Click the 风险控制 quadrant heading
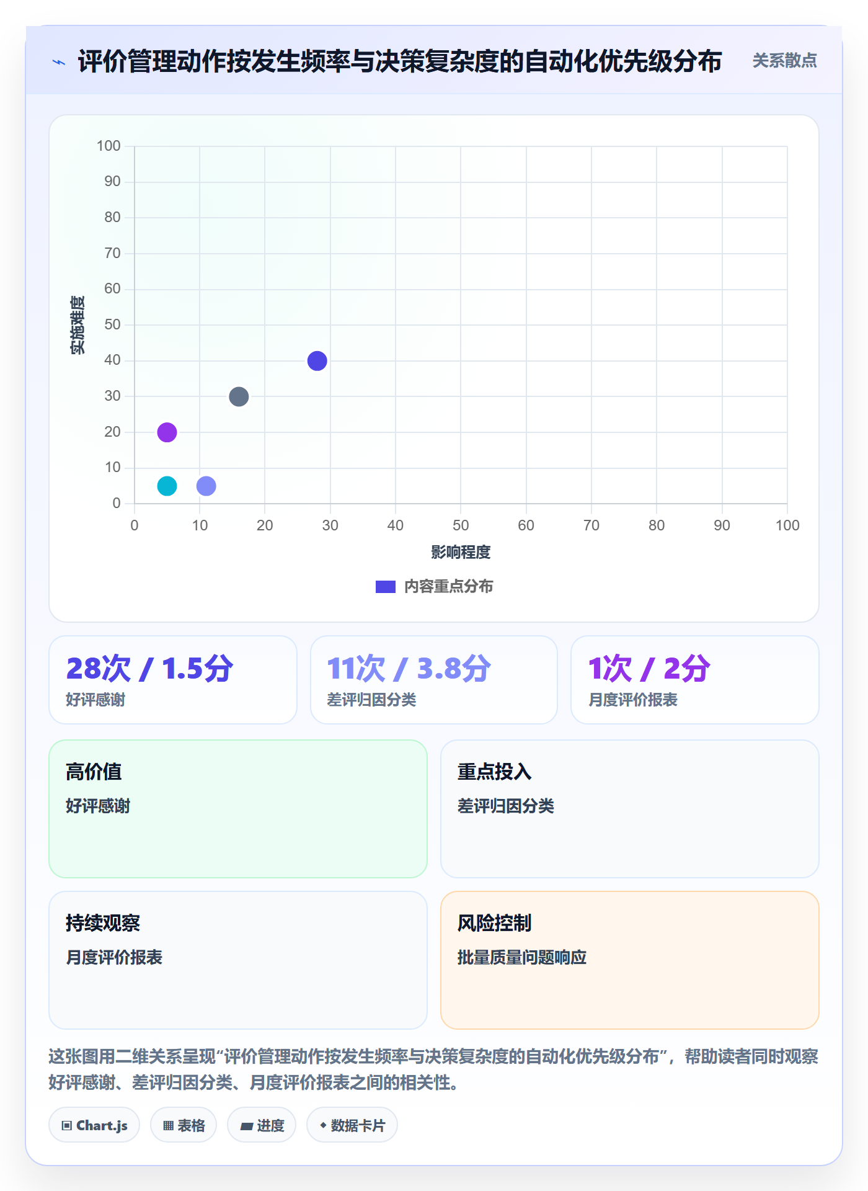Screen dimensions: 868x1191 tap(495, 923)
